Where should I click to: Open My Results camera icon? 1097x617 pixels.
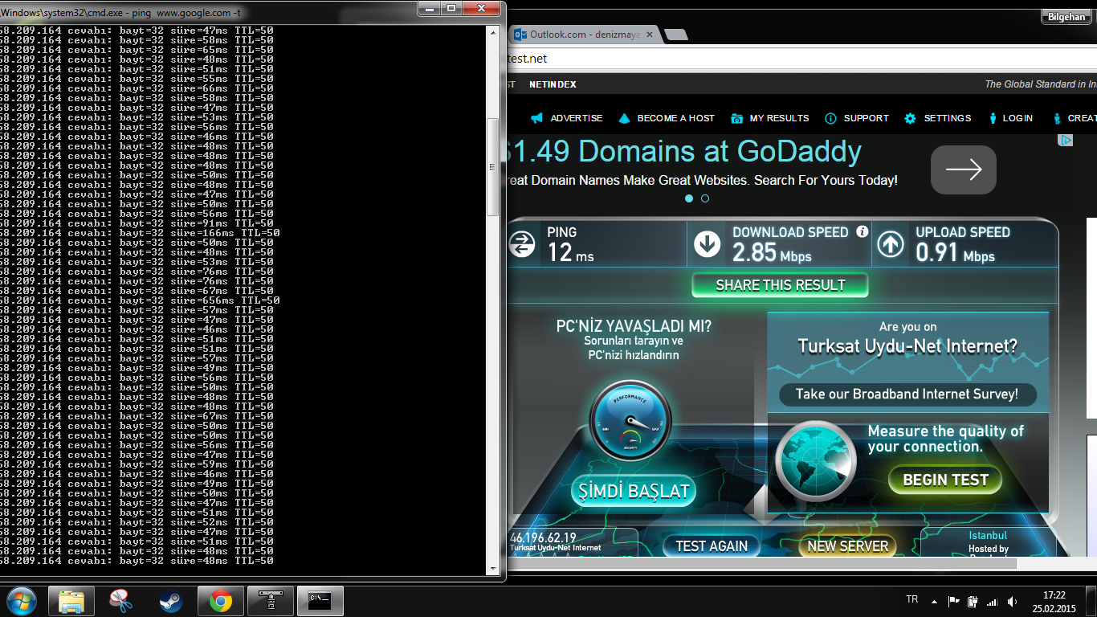coord(736,118)
